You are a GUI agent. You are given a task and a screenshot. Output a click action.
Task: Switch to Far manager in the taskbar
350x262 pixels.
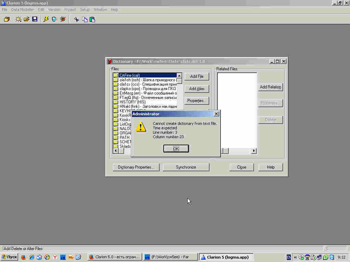click(170, 257)
